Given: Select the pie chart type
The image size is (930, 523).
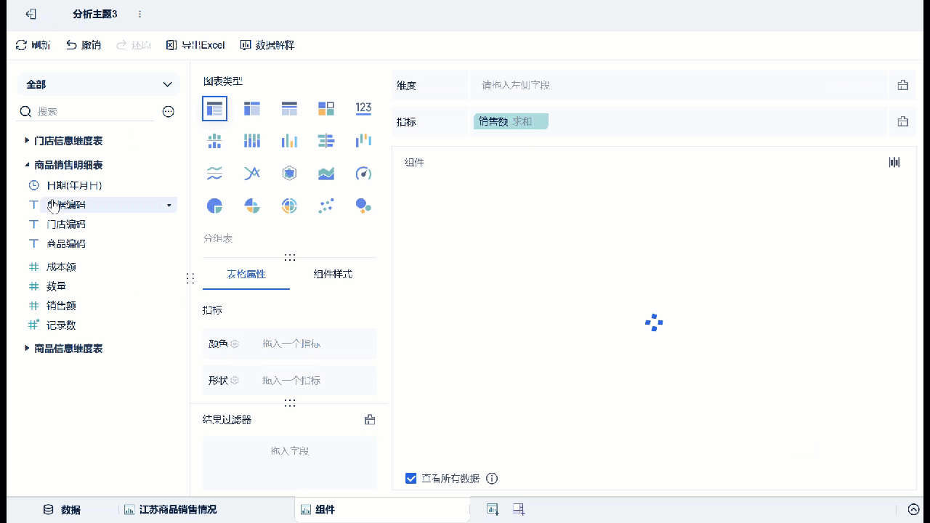Looking at the screenshot, I should coord(214,206).
